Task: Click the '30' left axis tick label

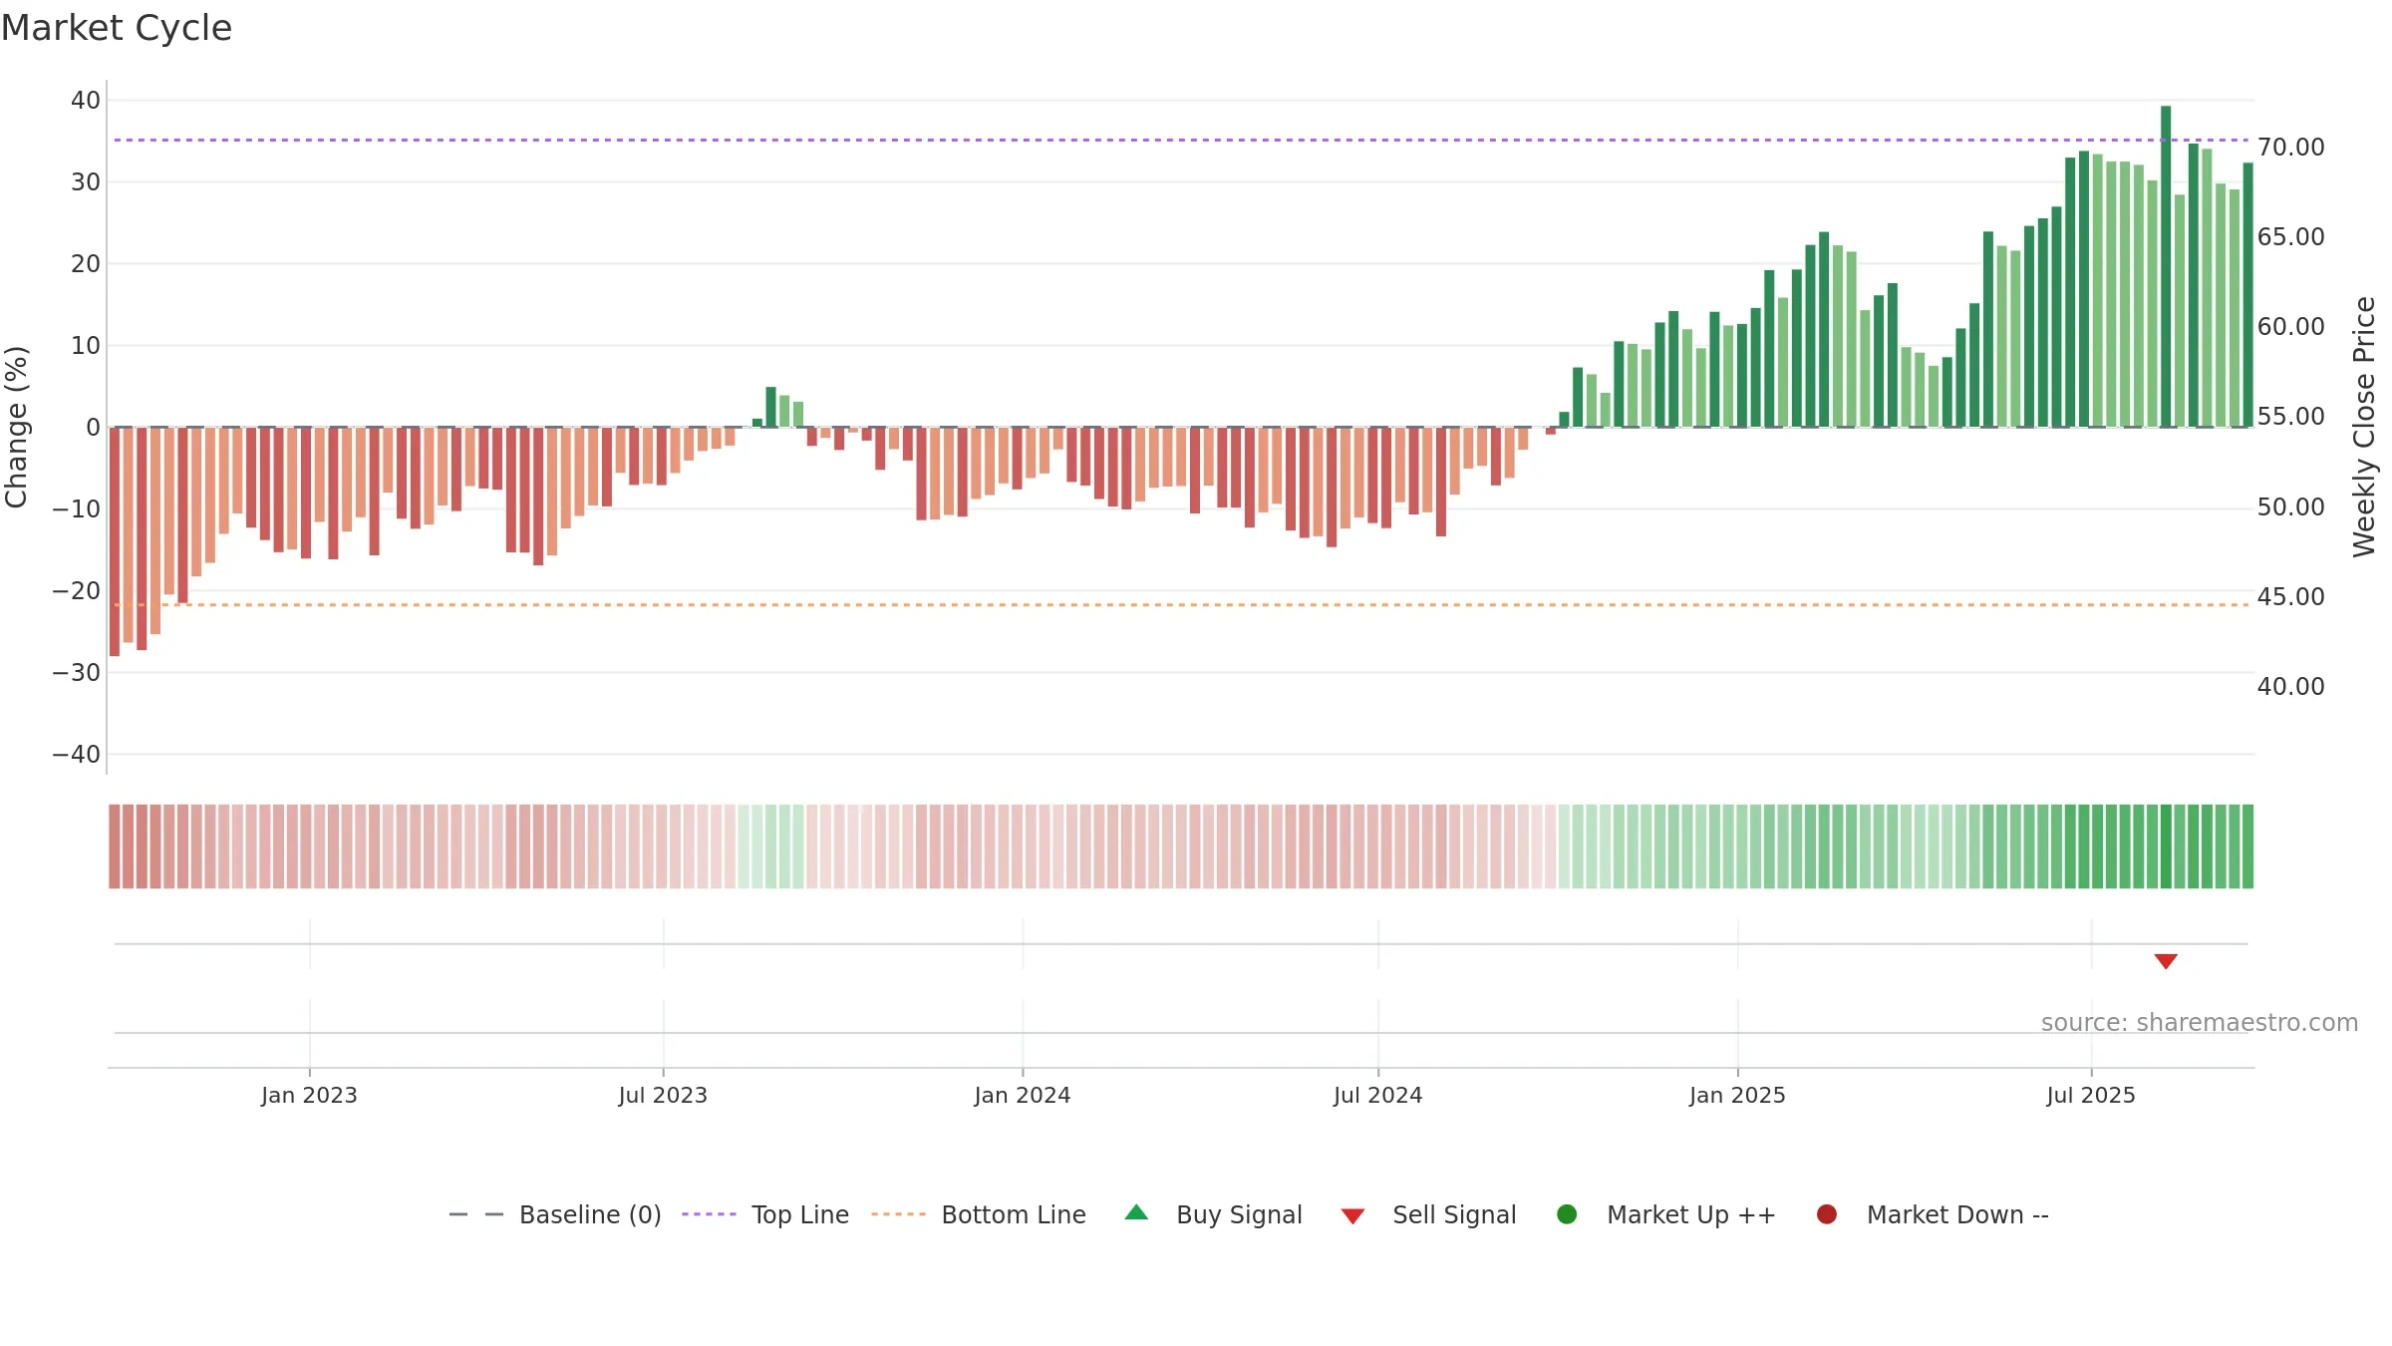Action: click(x=86, y=182)
